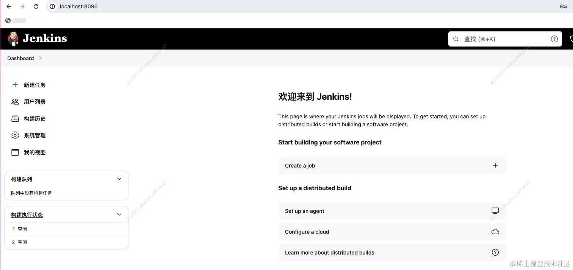The width and height of the screenshot is (573, 270).
Task: Click the Configure a cloud button
Action: [x=392, y=232]
